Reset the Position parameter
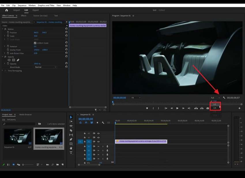The width and height of the screenshot is (245, 178). click(x=66, y=32)
